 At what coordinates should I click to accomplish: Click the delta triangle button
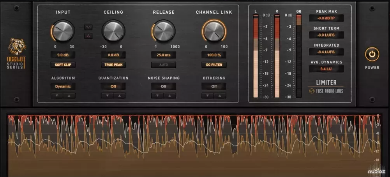pyautogui.click(x=88, y=36)
